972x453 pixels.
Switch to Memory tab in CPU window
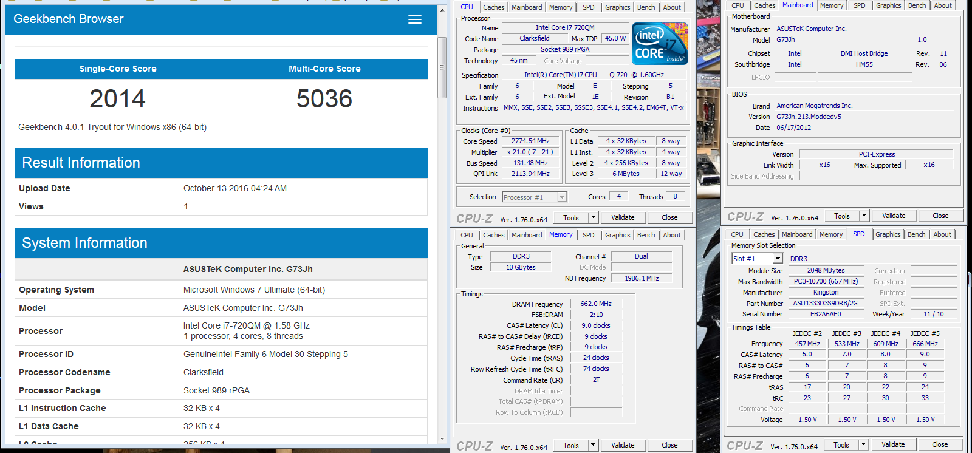point(561,7)
